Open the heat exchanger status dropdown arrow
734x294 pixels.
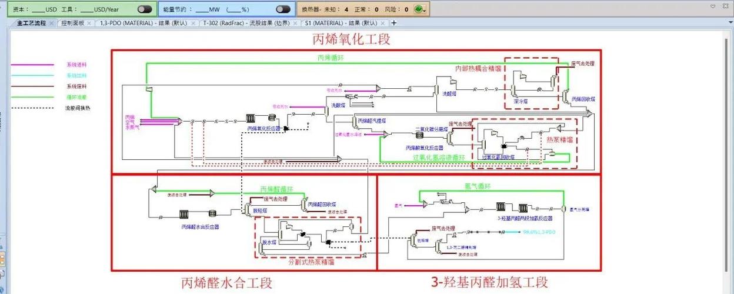point(425,9)
